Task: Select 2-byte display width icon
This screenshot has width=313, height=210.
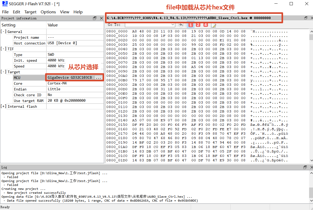Action: [x=198, y=25]
